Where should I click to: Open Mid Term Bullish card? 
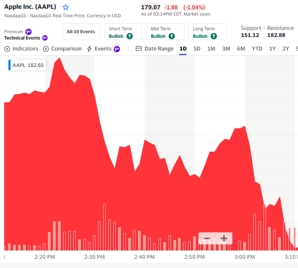(165, 32)
